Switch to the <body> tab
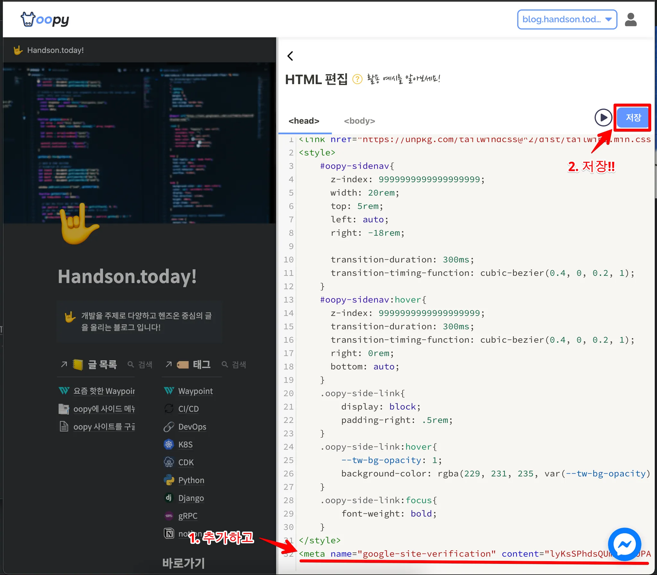657x575 pixels. [359, 121]
